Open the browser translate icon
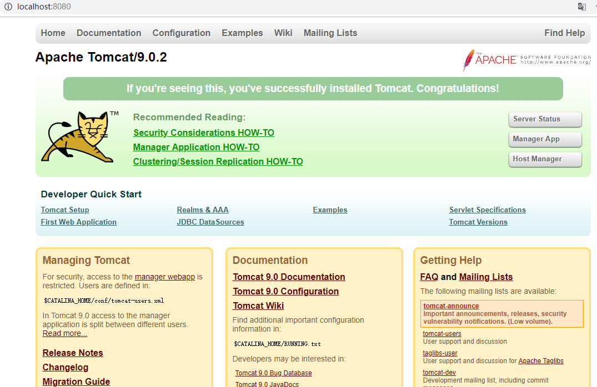The image size is (597, 387). pyautogui.click(x=581, y=6)
